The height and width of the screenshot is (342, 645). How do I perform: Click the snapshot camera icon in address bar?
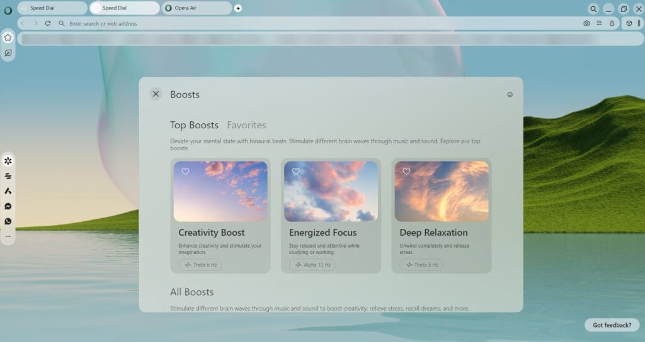(586, 23)
